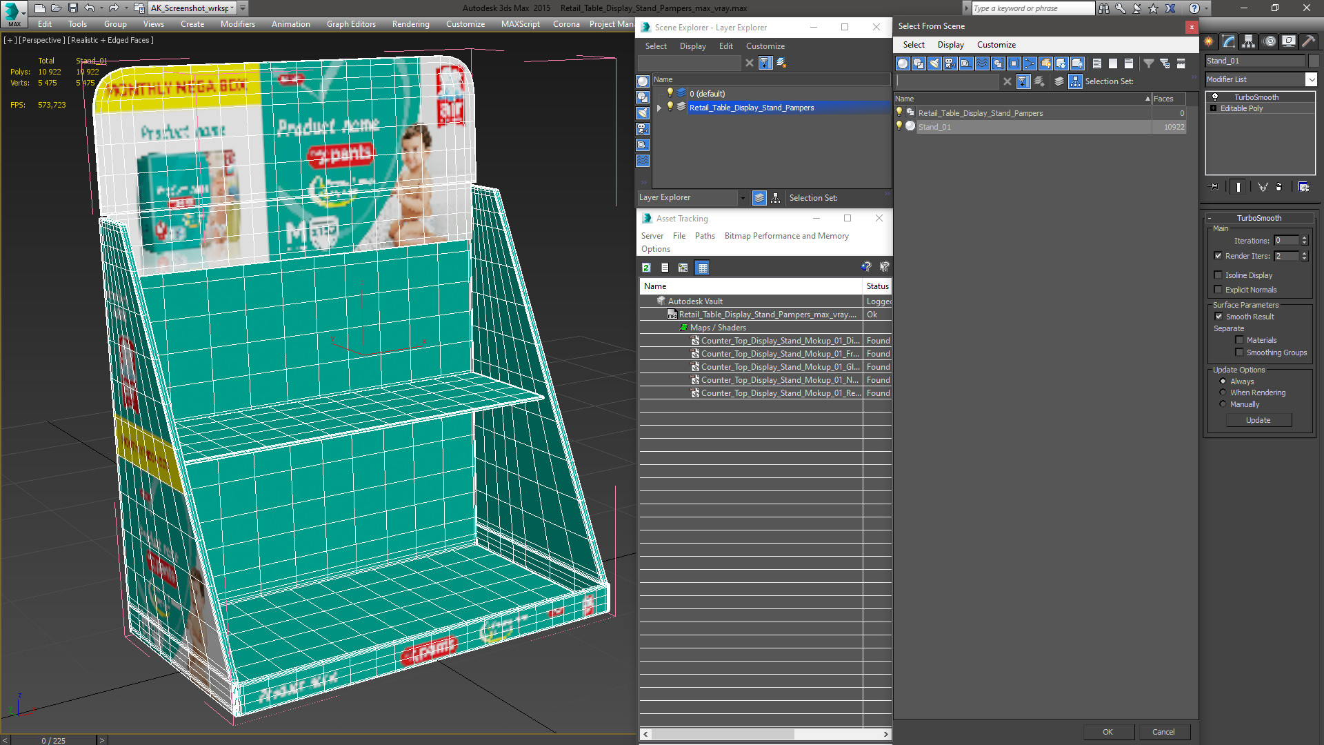The height and width of the screenshot is (745, 1324).
Task: Click Select All icon in Select From Scene
Action: [x=1096, y=63]
